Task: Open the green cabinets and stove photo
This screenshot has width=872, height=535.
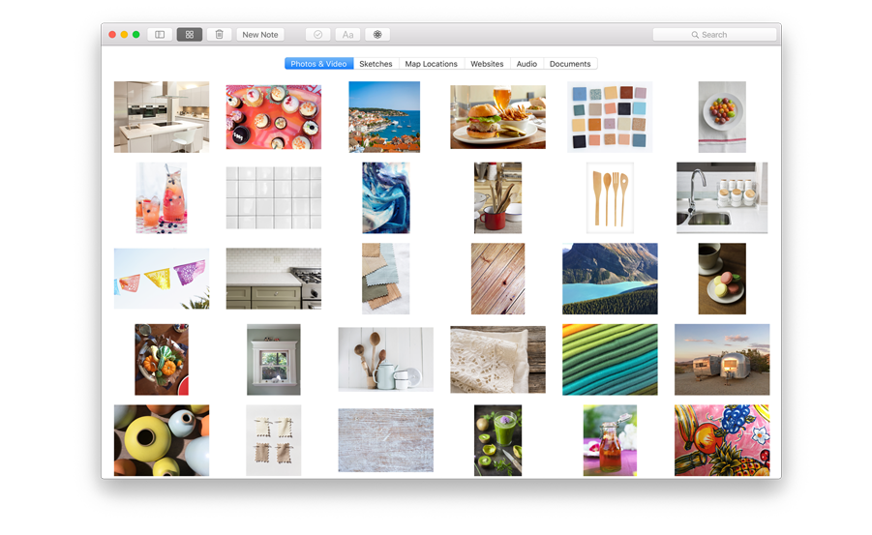Action: tap(274, 279)
